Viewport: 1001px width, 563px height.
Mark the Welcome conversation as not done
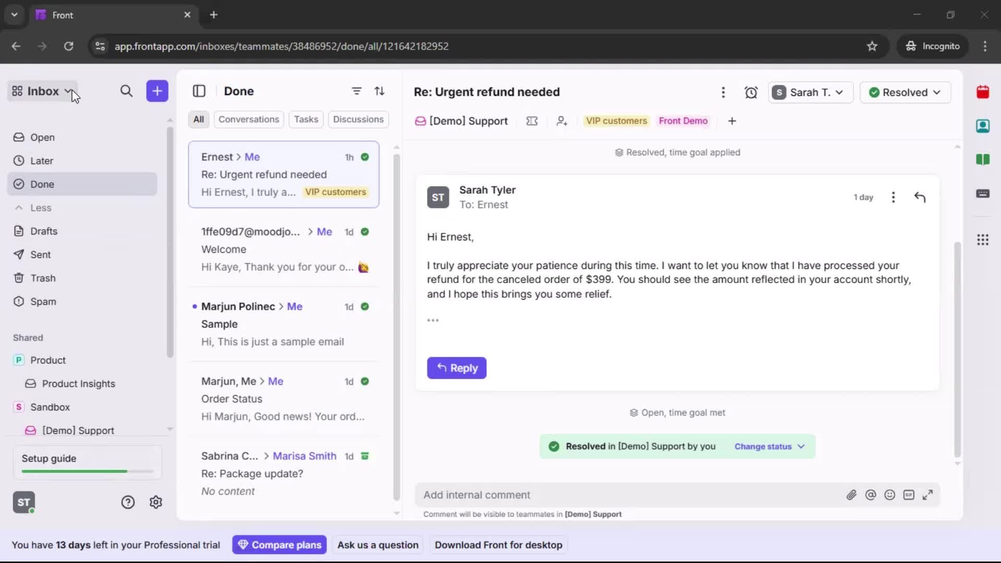point(365,232)
